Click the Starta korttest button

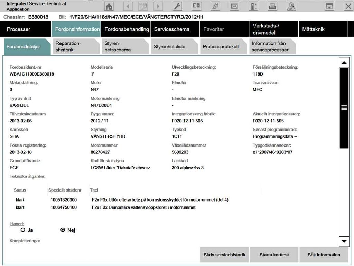[x=274, y=255]
